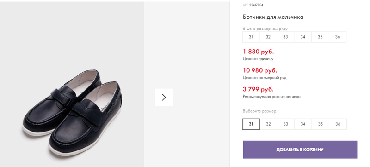Click the 10 980 руб. size-row price
The image size is (370, 167).
260,70
